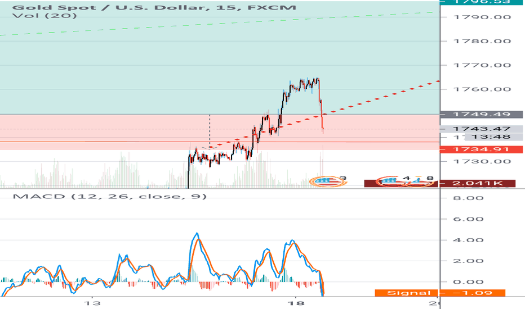
Task: Click the 6.00 MACD scale label
Action: (468, 219)
